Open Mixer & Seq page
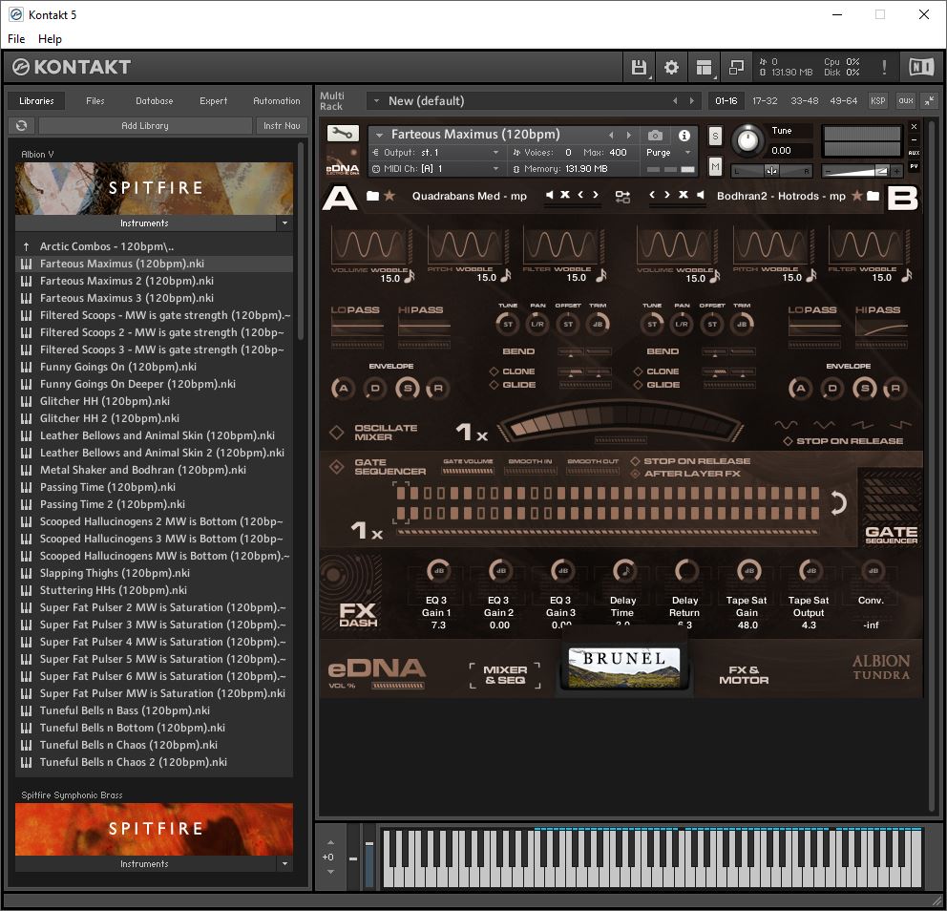This screenshot has width=947, height=911. 505,675
